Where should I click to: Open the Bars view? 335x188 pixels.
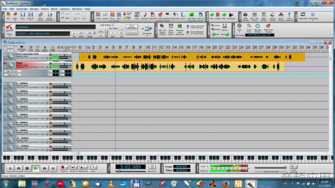(119, 16)
